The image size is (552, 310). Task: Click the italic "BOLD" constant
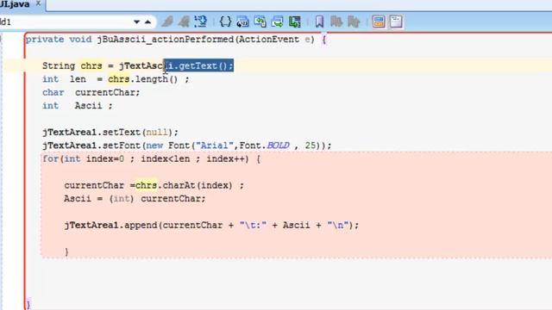click(278, 146)
